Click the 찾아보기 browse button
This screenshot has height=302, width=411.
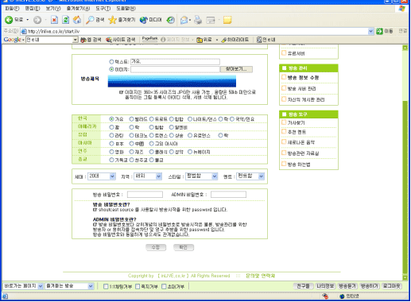point(236,69)
